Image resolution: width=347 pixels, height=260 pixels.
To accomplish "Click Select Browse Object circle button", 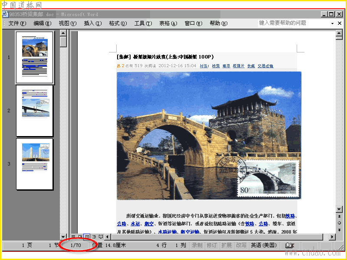I will 339,223.
